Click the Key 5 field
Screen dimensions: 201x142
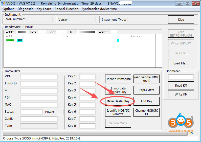tap(87, 105)
